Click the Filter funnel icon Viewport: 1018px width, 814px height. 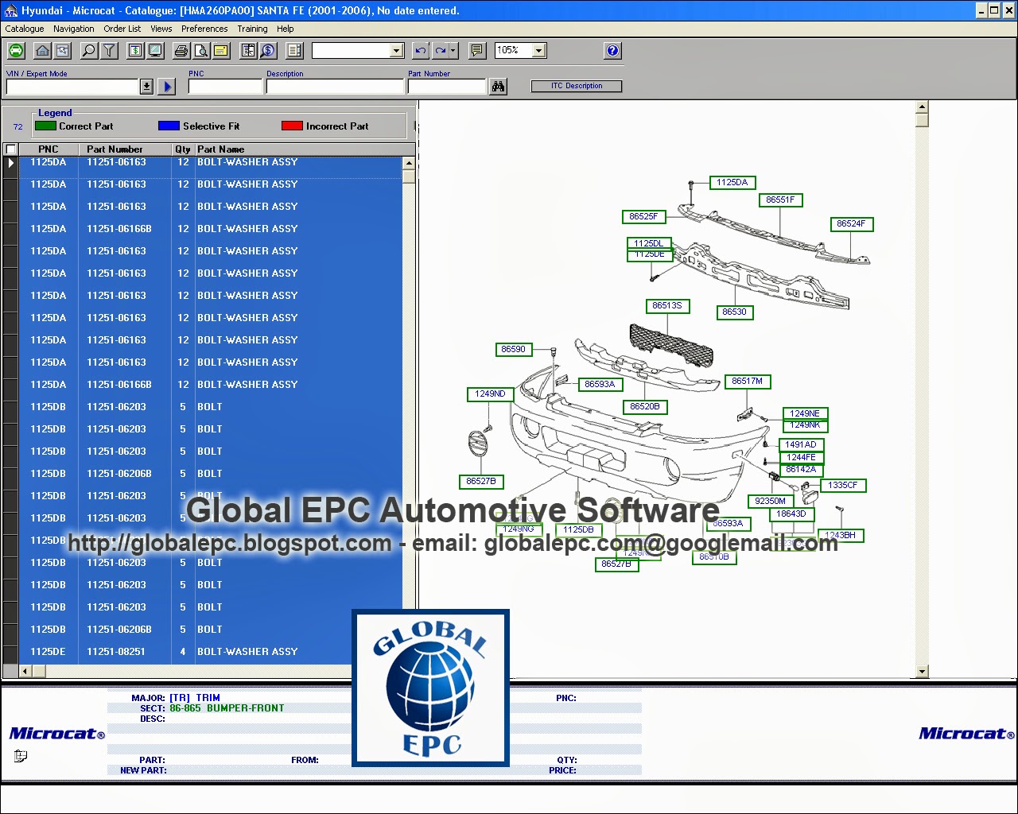(x=109, y=50)
